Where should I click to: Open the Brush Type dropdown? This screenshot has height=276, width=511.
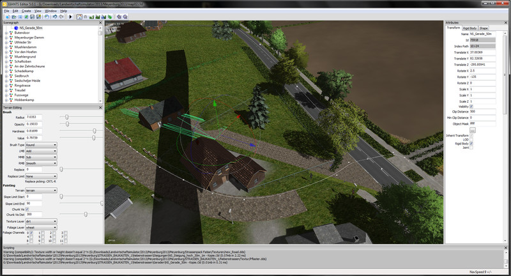(41, 144)
